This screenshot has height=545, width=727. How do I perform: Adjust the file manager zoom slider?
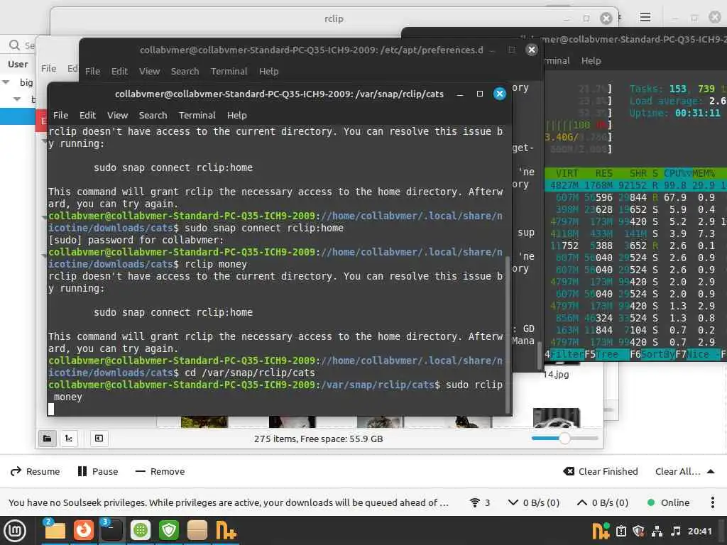click(564, 438)
